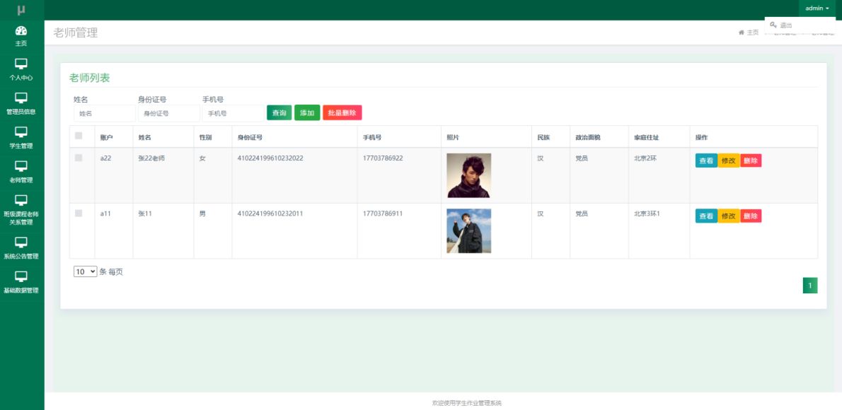Check the checkbox for row a11
This screenshot has height=410, width=842.
point(79,213)
